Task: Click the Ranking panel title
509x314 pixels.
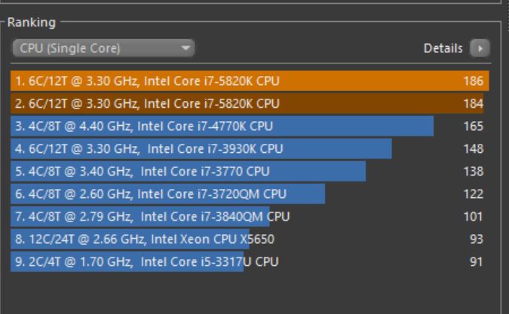Action: (x=31, y=23)
